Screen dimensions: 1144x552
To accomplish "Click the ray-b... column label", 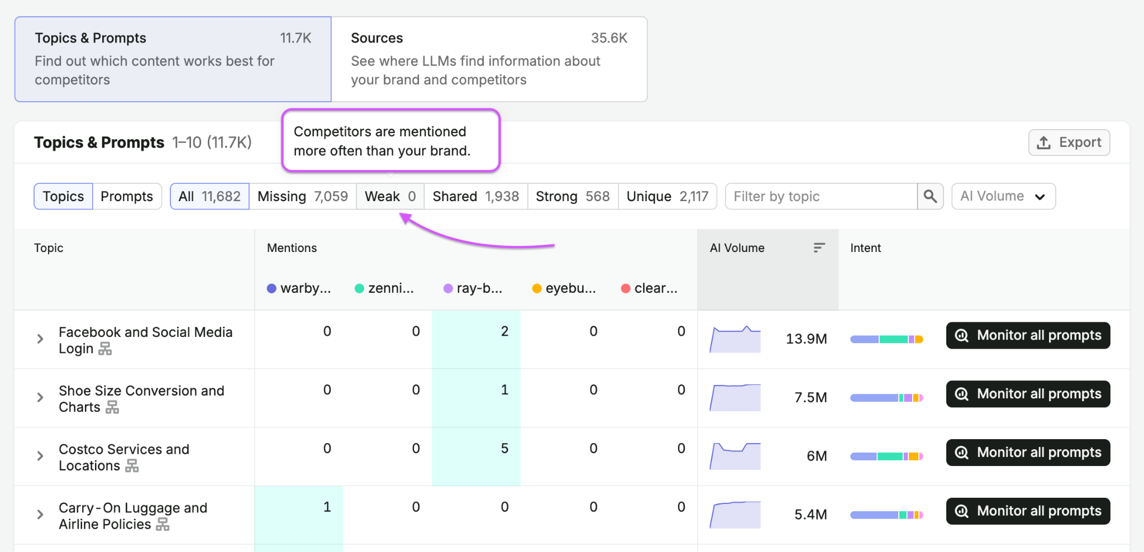I will pos(479,288).
